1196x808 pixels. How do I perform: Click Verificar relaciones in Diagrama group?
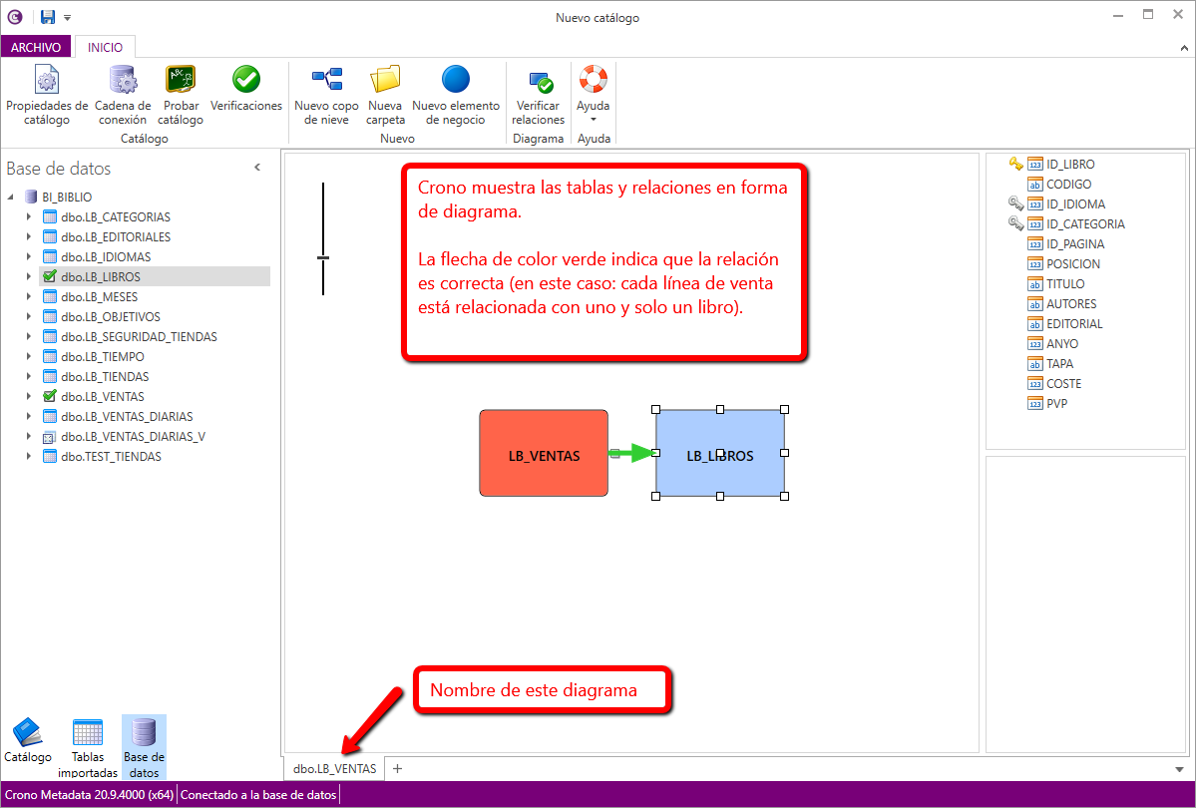pos(539,96)
